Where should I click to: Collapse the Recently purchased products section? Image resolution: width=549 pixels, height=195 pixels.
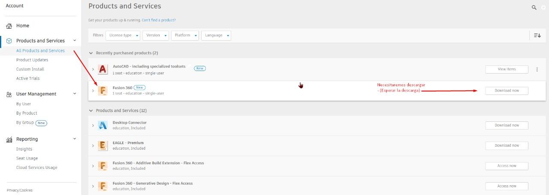click(x=90, y=53)
